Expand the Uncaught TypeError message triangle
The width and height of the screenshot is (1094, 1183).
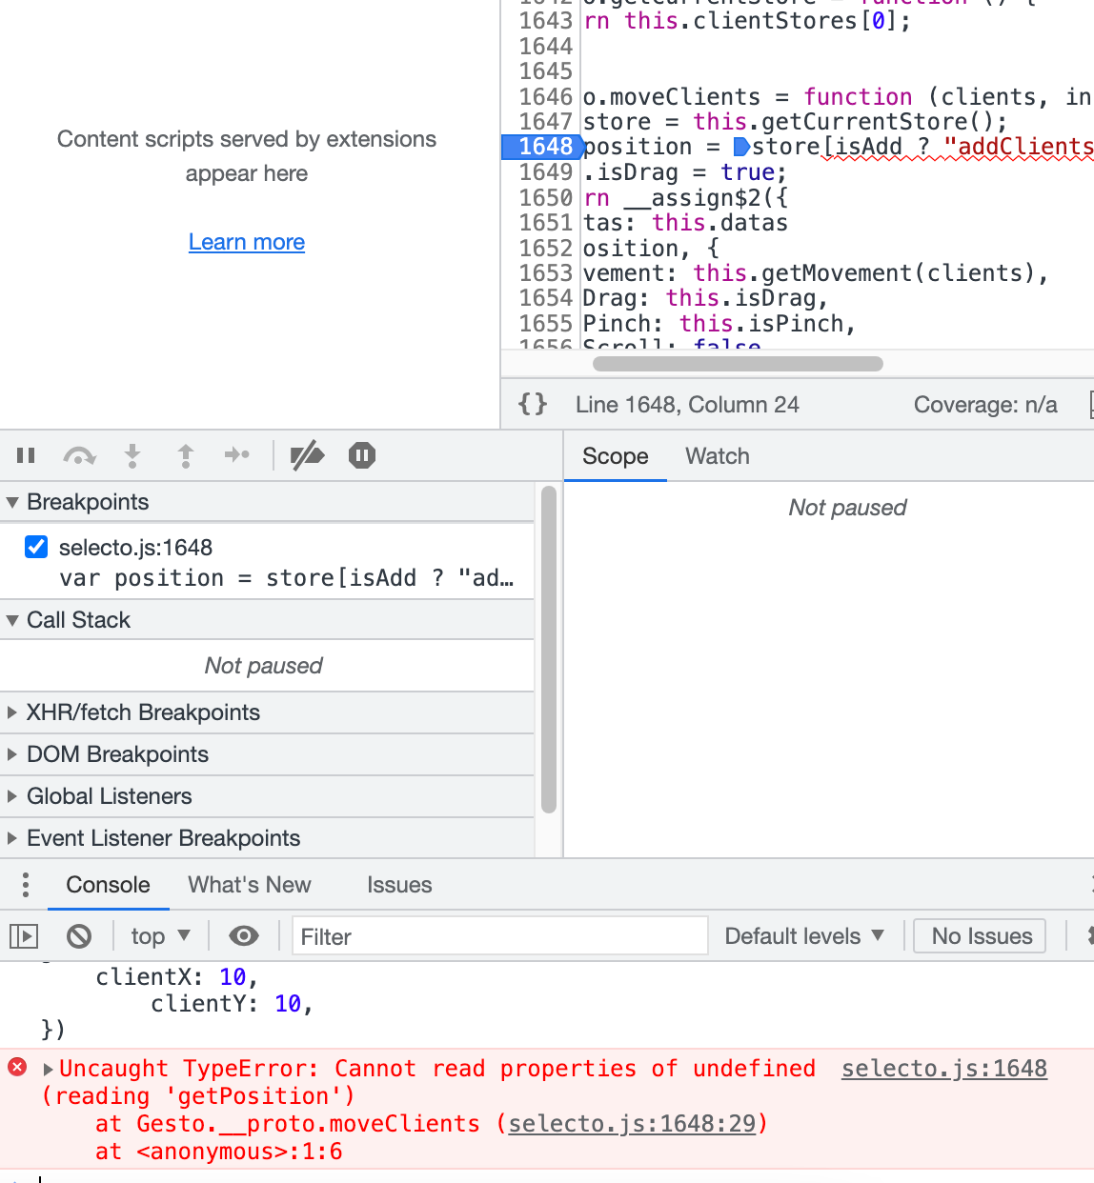(48, 1070)
